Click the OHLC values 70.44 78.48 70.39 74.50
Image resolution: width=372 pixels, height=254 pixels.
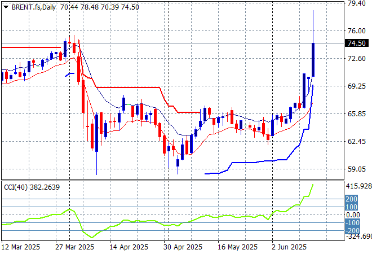pos(100,7)
